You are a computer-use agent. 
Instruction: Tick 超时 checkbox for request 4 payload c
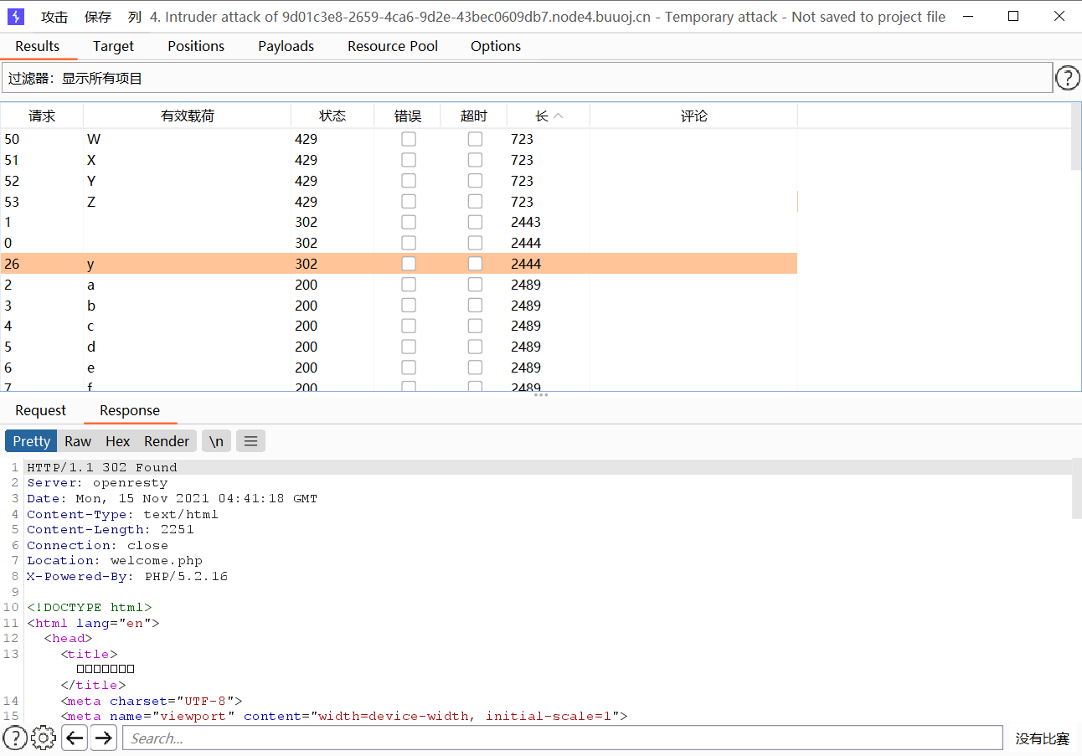[475, 326]
